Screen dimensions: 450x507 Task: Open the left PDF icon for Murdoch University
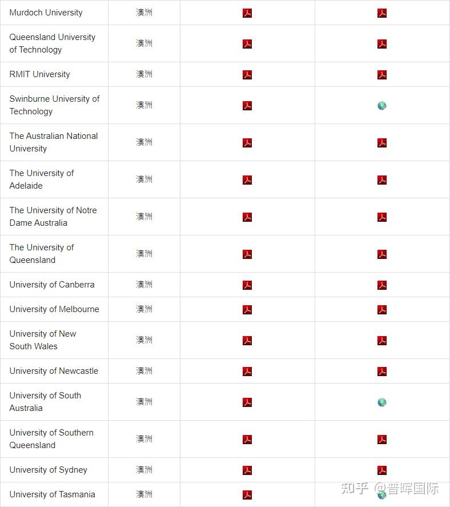click(x=247, y=13)
